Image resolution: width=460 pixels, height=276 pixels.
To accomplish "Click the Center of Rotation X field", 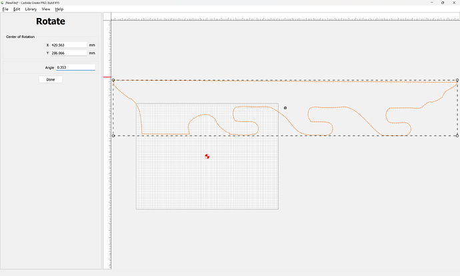I will pyautogui.click(x=68, y=45).
